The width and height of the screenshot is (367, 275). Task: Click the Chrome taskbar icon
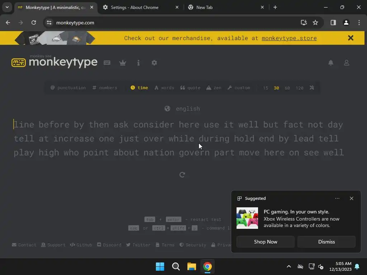pyautogui.click(x=208, y=266)
